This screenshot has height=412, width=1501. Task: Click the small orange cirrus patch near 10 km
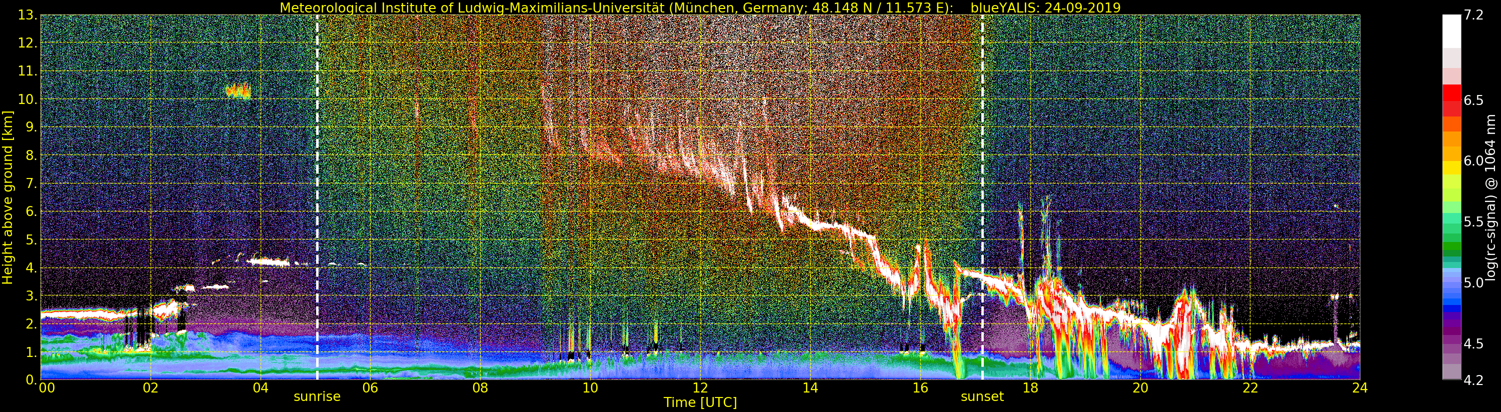click(x=238, y=91)
